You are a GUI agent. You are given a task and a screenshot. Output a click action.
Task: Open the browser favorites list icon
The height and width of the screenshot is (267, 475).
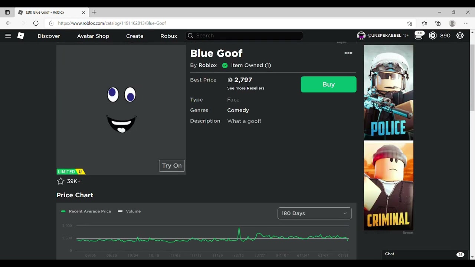point(424,23)
